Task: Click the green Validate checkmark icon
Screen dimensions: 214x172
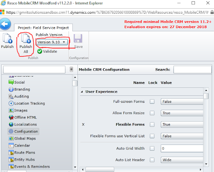Action: pos(40,52)
